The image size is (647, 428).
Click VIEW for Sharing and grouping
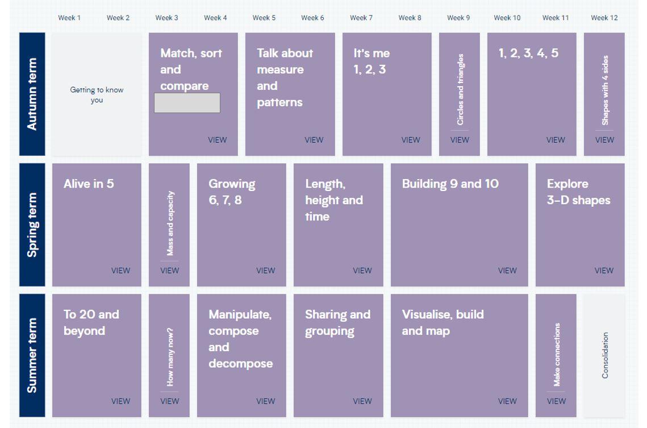[x=362, y=401]
